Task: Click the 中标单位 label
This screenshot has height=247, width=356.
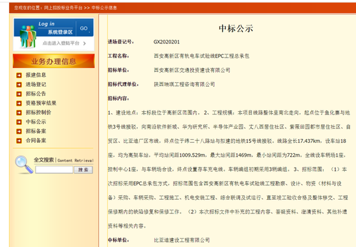Action: (x=118, y=240)
